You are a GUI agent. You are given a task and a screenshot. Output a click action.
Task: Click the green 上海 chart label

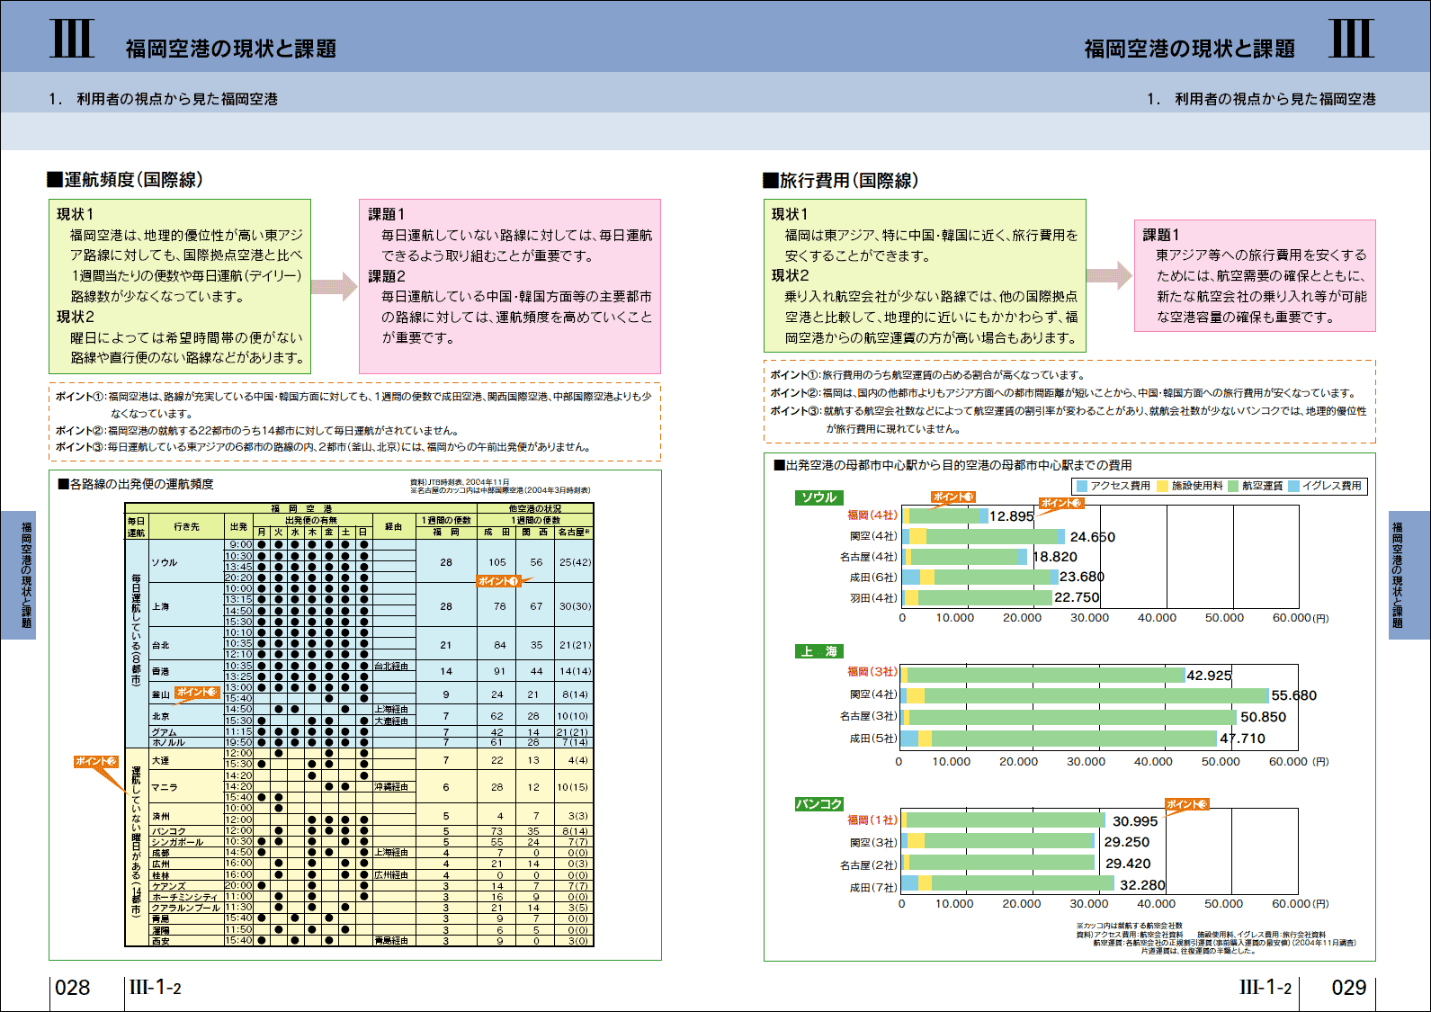819,651
